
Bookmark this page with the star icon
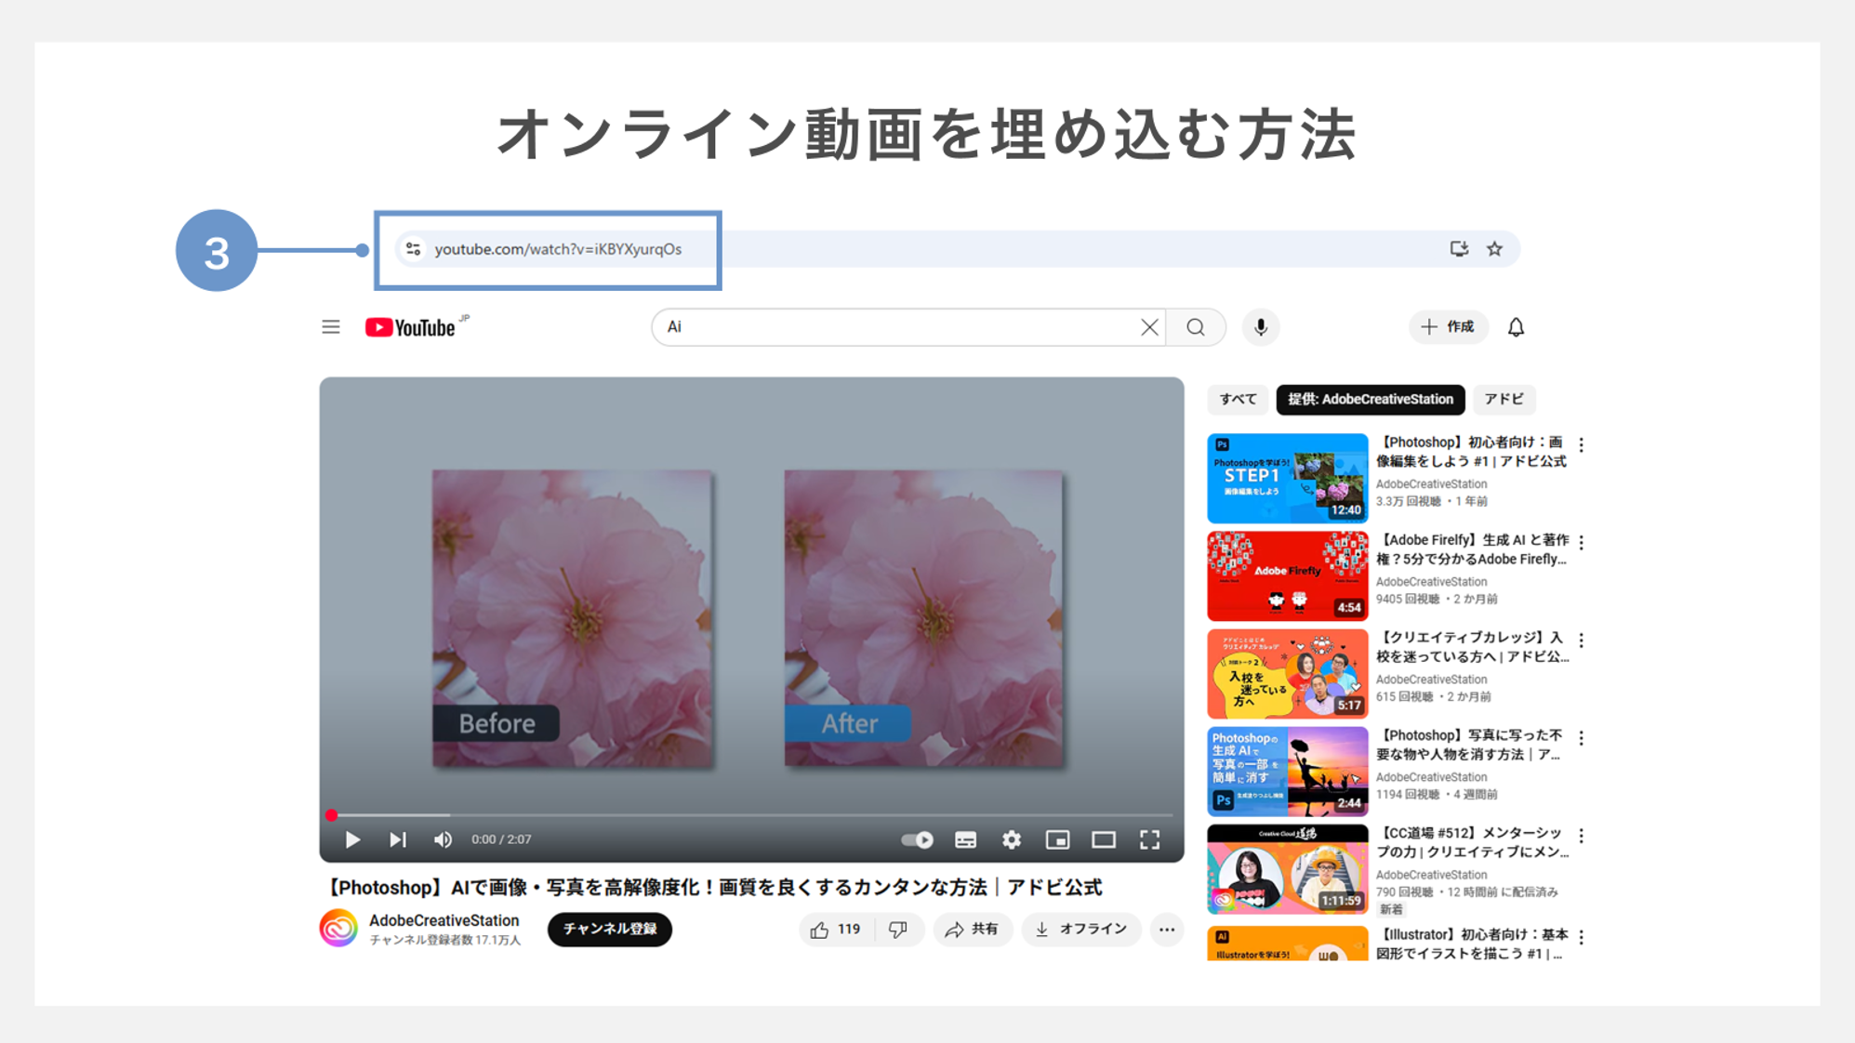coord(1494,249)
